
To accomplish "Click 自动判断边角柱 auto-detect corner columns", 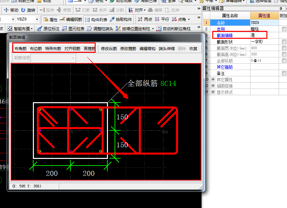I will click(173, 29).
